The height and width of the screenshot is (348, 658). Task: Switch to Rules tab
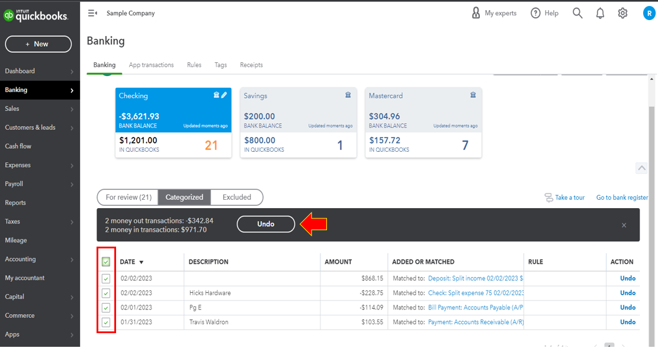tap(194, 65)
